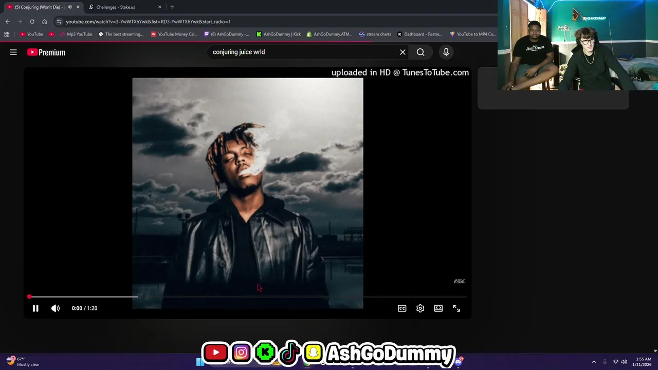Open the AshGoDummy.ATM... bookmark
Screen dimensions: 658x370
(x=329, y=34)
